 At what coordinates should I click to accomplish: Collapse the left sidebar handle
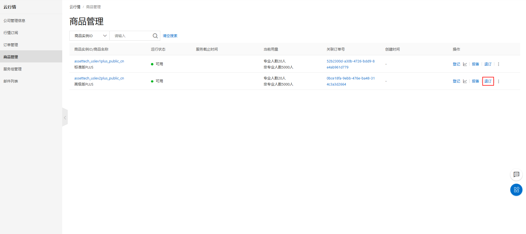click(x=65, y=117)
